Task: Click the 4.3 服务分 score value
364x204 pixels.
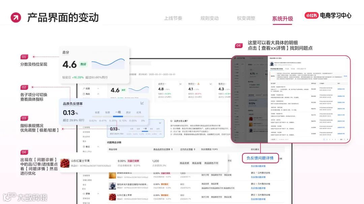Action: (x=221, y=89)
